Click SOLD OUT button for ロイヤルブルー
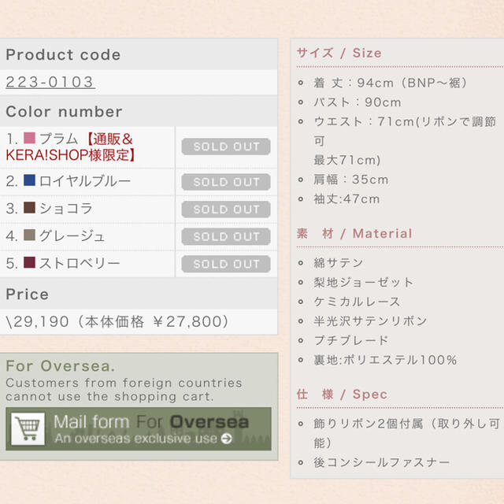Image resolution: width=504 pixels, height=504 pixels. click(226, 182)
